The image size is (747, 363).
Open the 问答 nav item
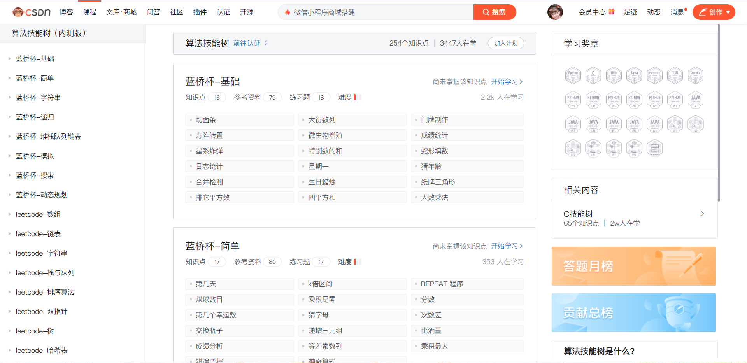153,12
